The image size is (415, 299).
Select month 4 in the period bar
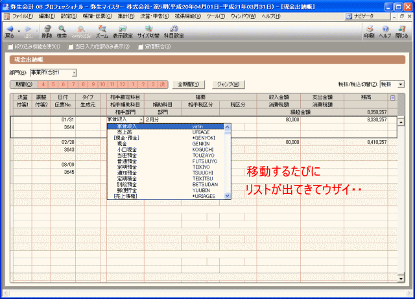(x=43, y=84)
